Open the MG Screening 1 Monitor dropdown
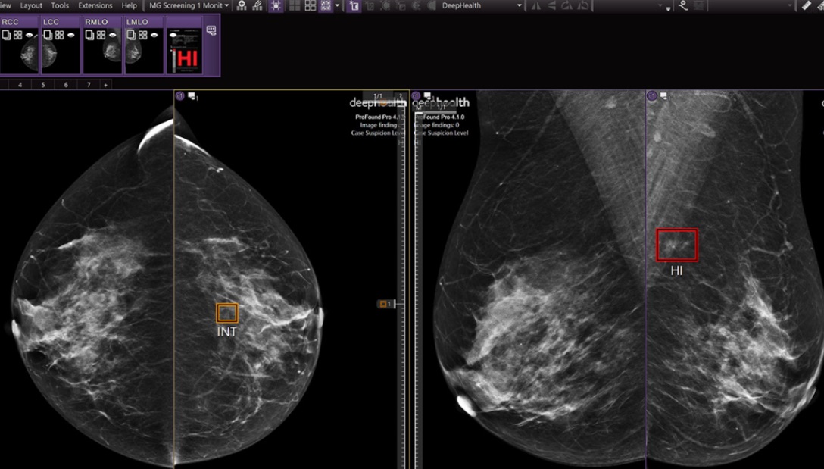 pyautogui.click(x=189, y=5)
